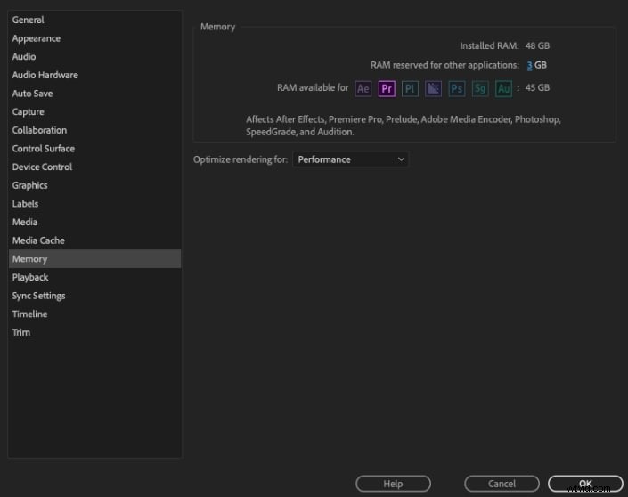628x497 pixels.
Task: Click the Cancel button
Action: click(x=502, y=484)
